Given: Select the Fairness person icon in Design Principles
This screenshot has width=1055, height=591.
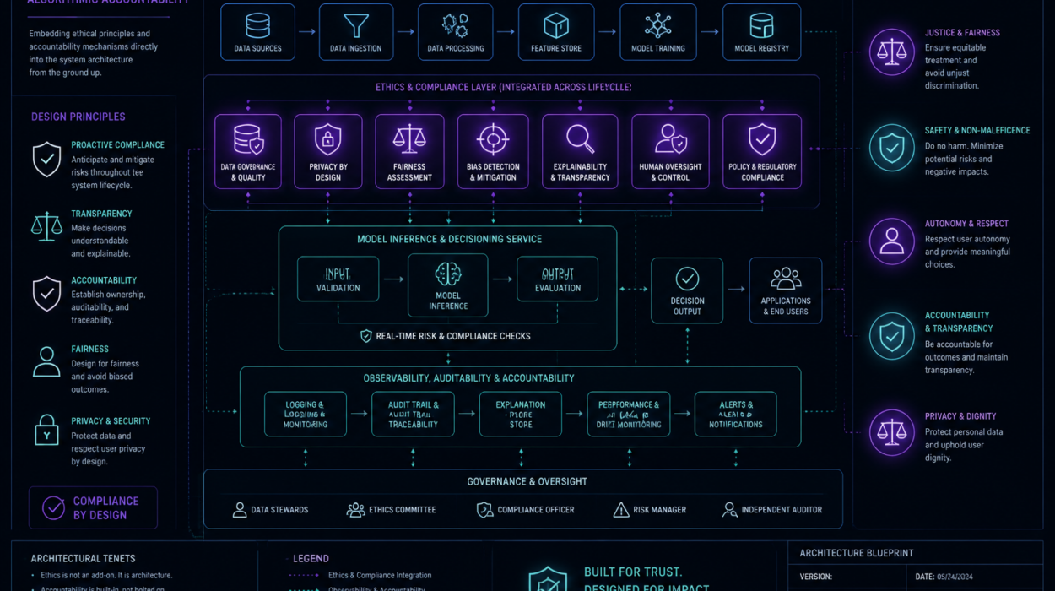Looking at the screenshot, I should pyautogui.click(x=46, y=361).
